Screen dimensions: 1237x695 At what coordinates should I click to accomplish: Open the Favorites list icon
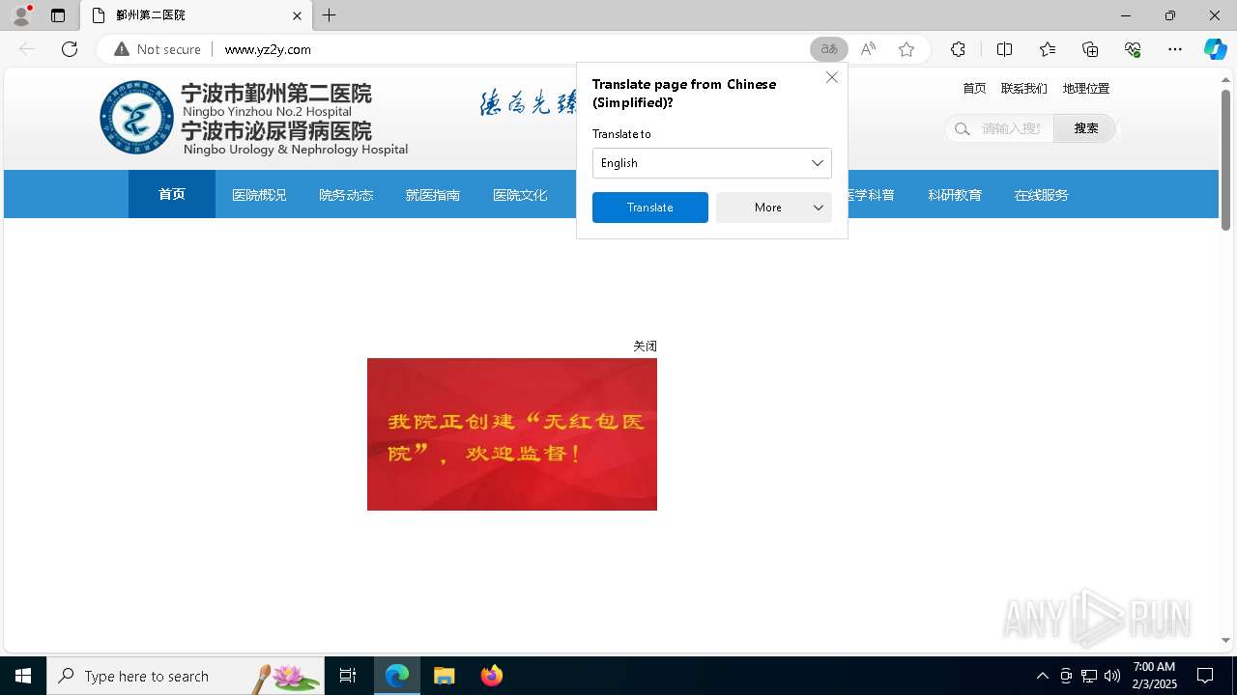(1048, 49)
